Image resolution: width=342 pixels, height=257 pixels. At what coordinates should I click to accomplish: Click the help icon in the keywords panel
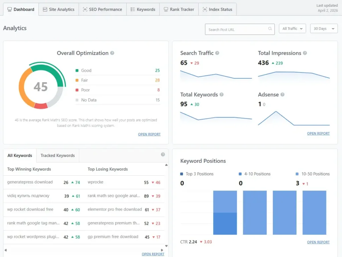pos(163,155)
